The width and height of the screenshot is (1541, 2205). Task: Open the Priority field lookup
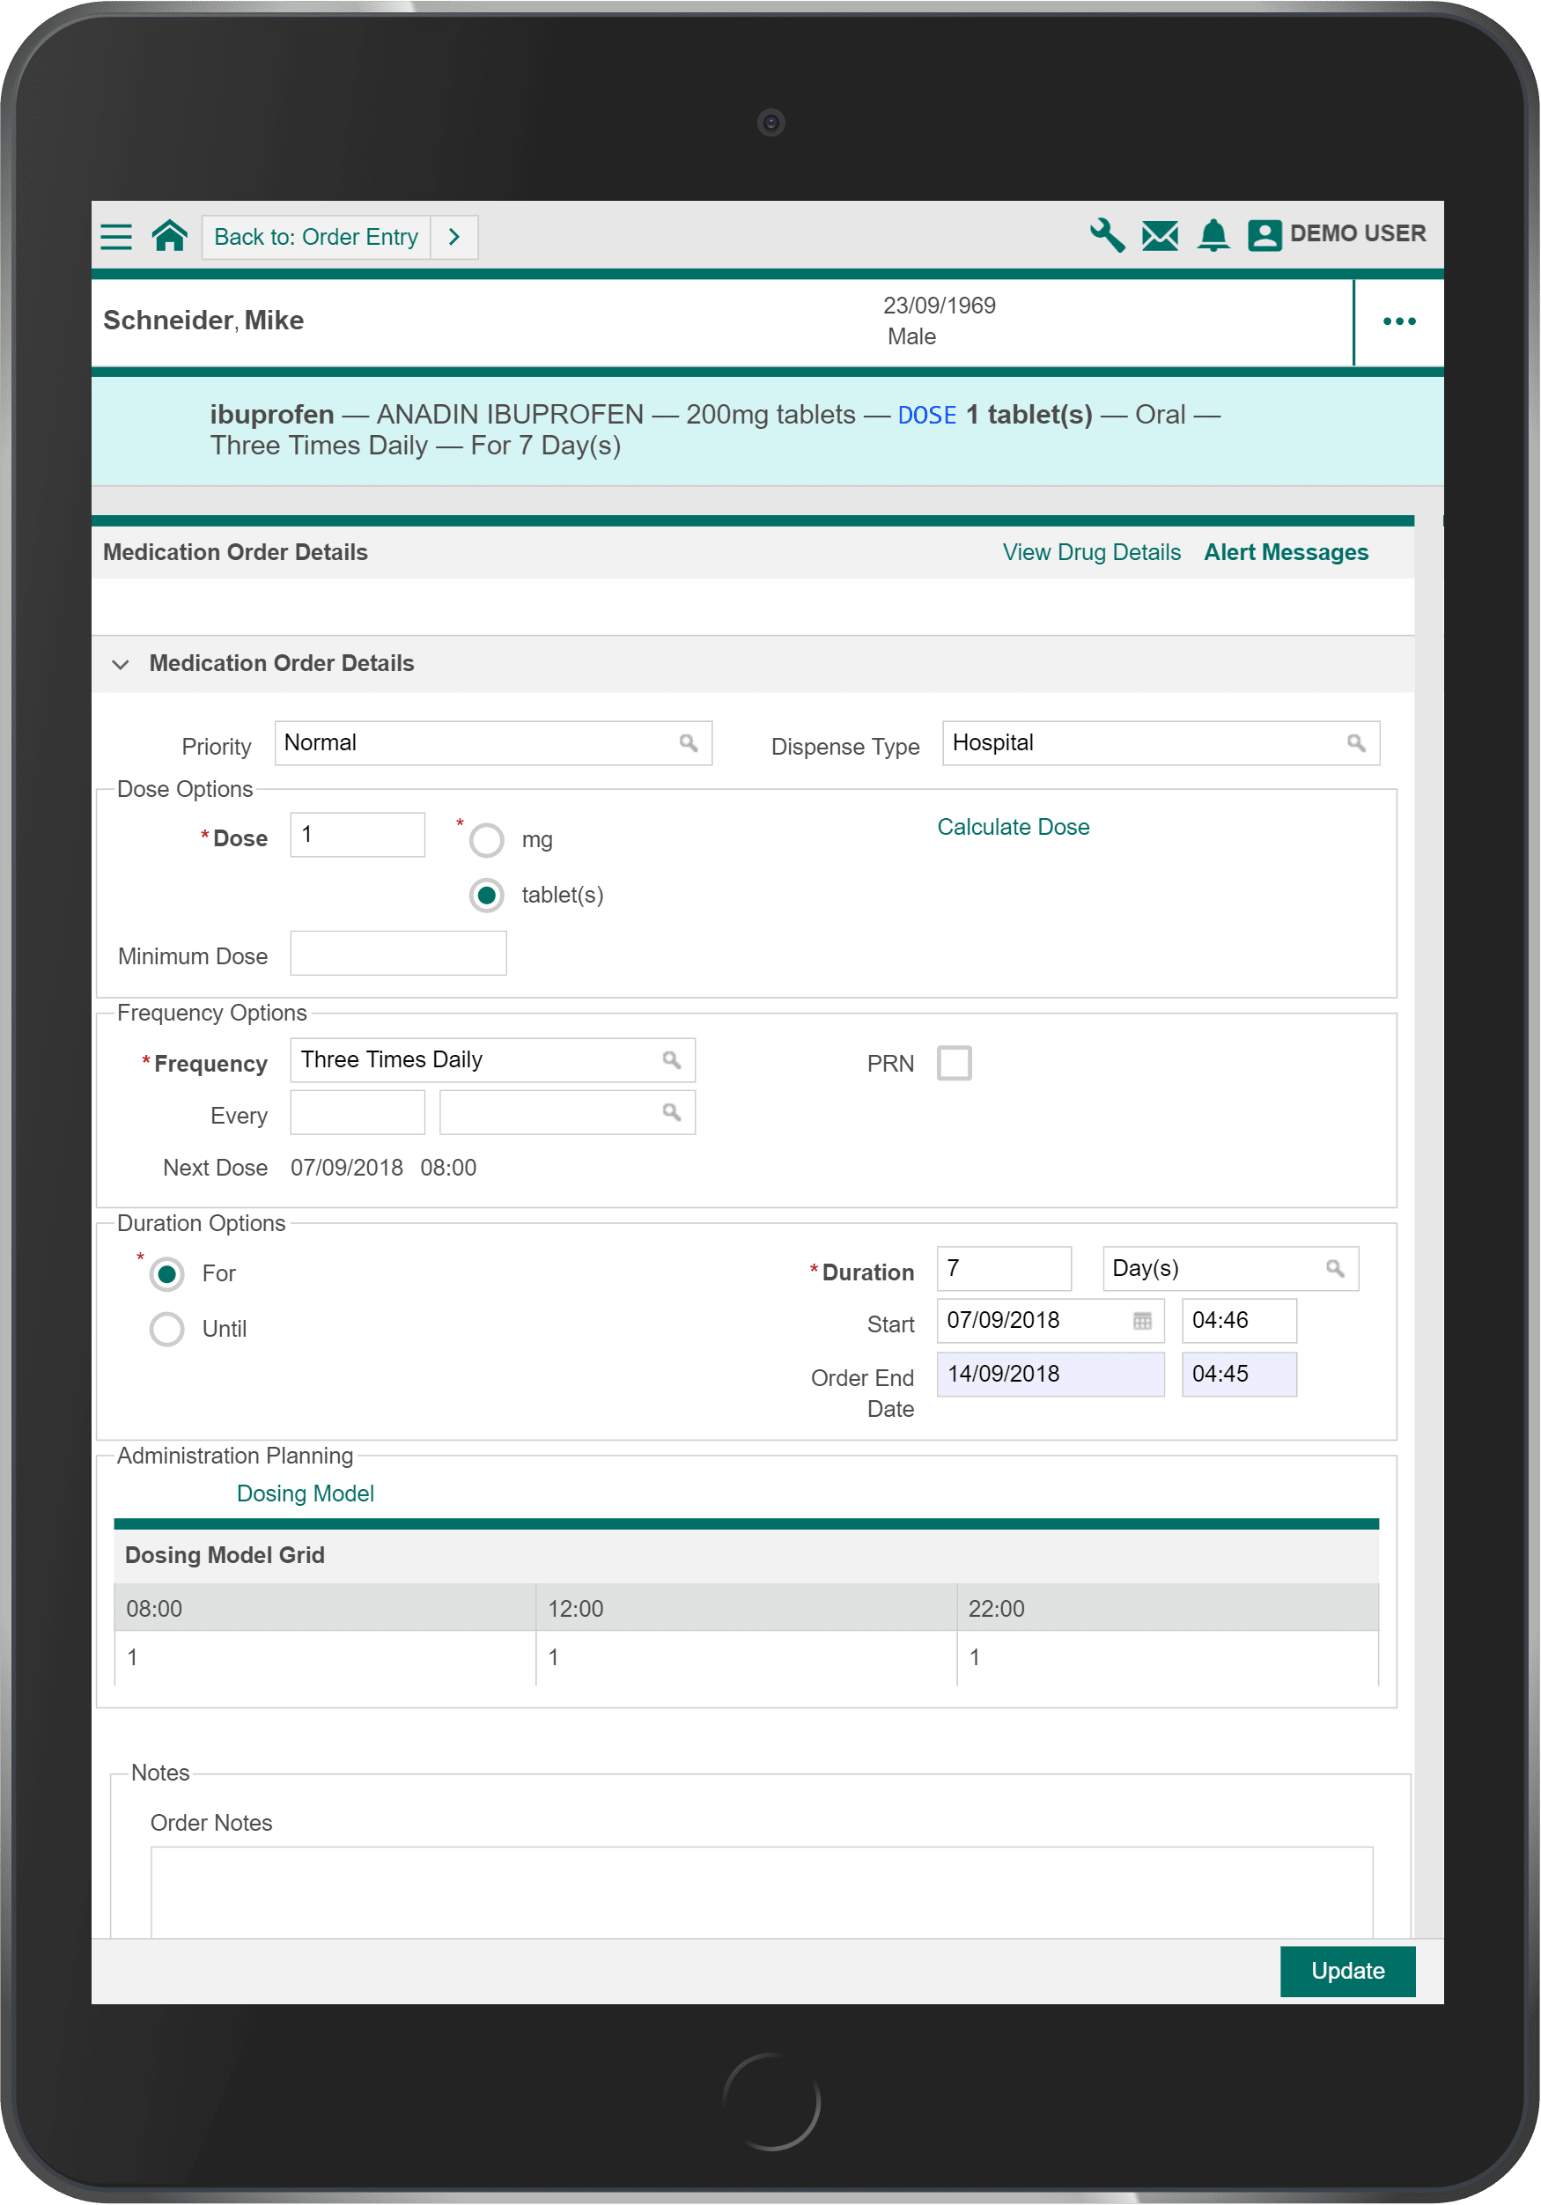(x=689, y=742)
